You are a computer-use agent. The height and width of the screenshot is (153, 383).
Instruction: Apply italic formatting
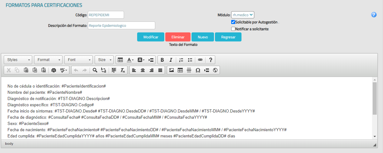coord(171,60)
